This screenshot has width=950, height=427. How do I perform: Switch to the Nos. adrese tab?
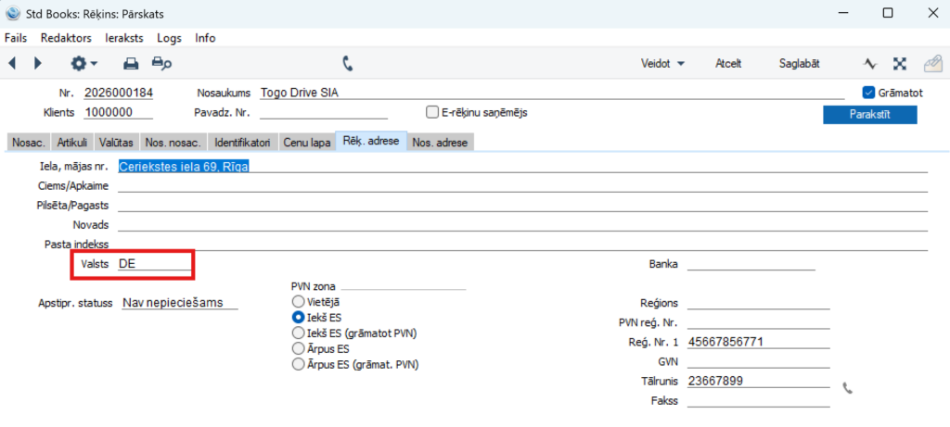(440, 143)
